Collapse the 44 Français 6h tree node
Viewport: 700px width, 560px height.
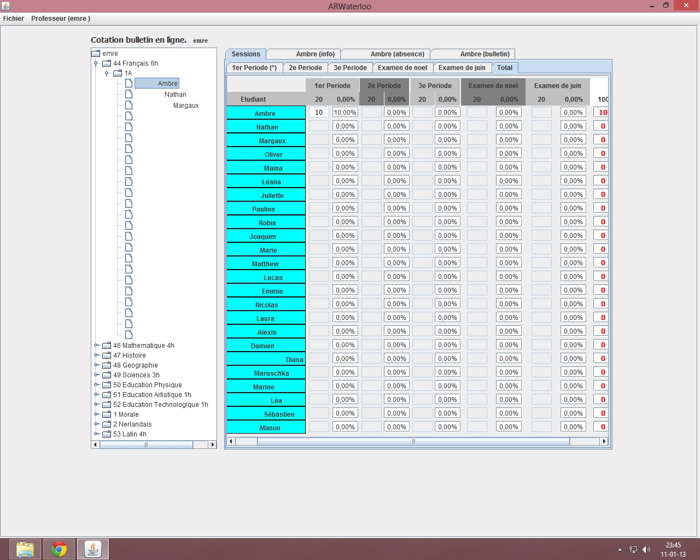click(96, 63)
